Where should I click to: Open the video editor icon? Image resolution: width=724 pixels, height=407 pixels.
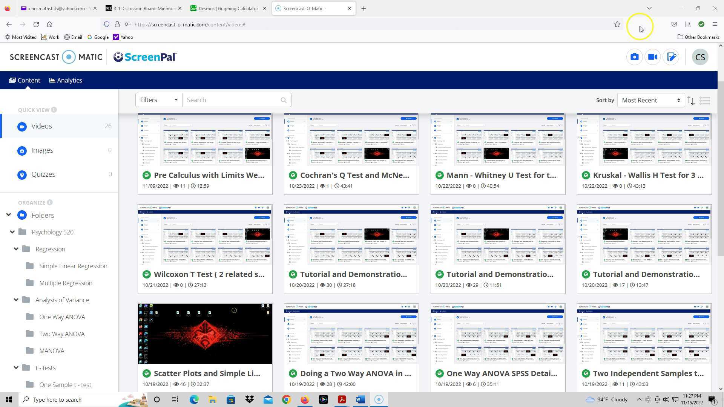[671, 57]
